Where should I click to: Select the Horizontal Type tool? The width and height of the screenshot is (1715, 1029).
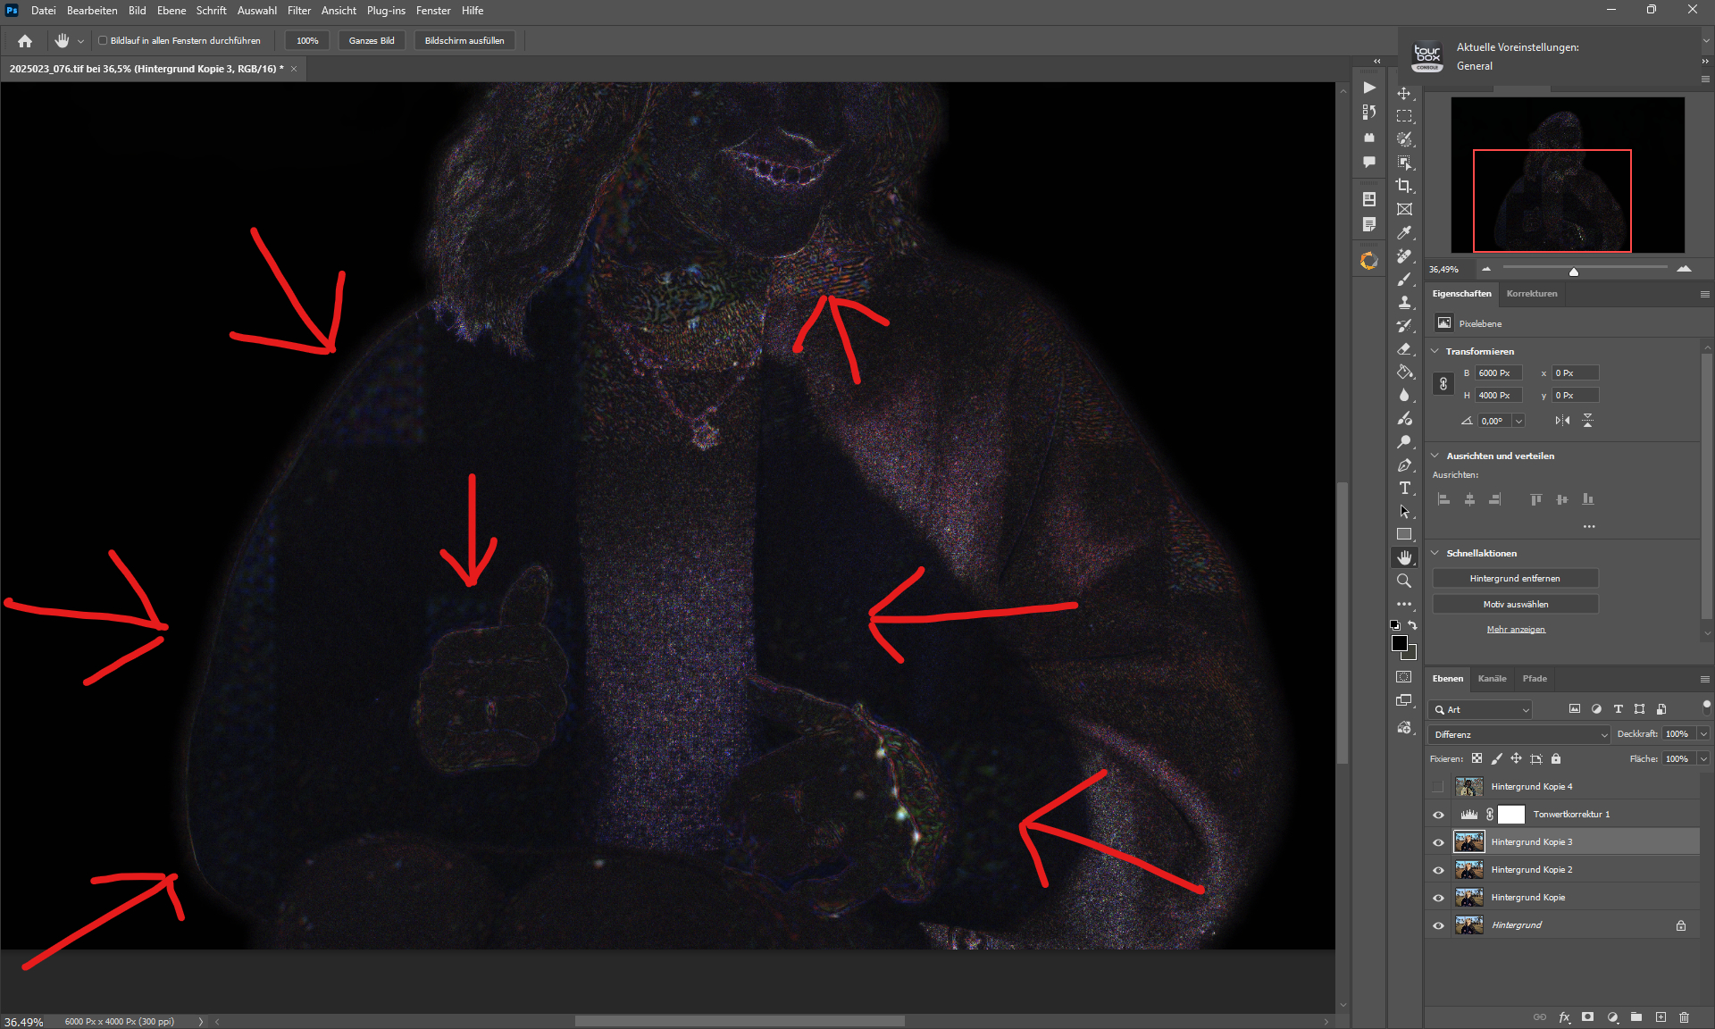pyautogui.click(x=1404, y=488)
